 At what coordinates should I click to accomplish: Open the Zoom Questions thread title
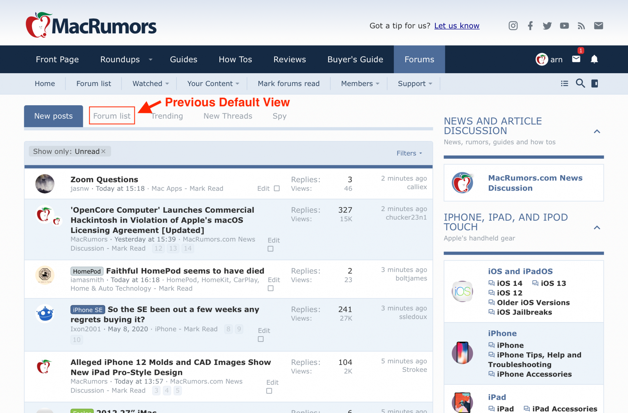coord(104,179)
